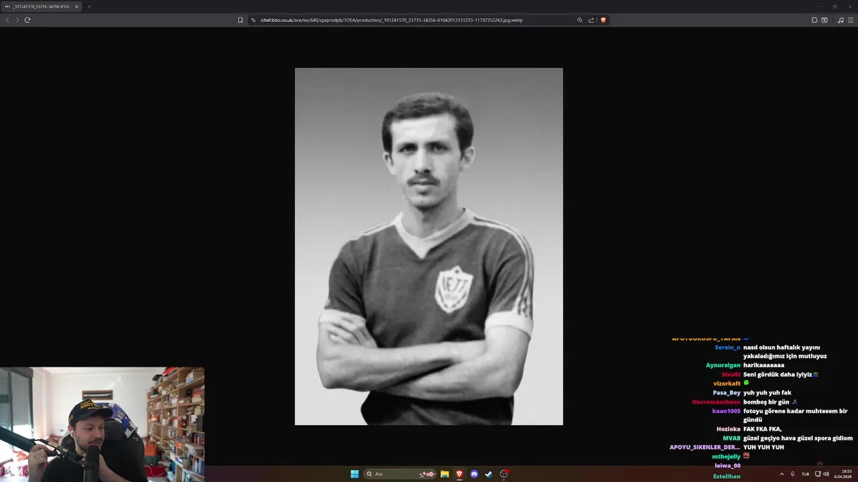Screen dimensions: 858x482
Task: Click chat username Aynuralgan
Action: [x=723, y=366]
